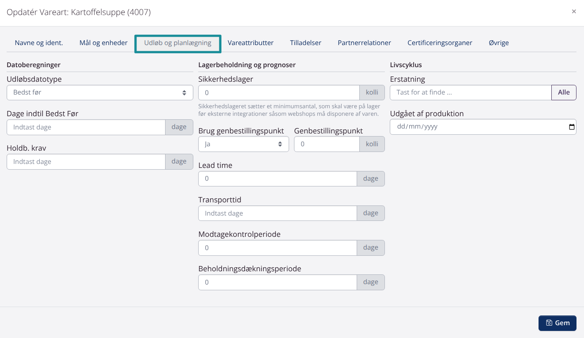
Task: Click the Erstatning search field
Action: click(x=471, y=92)
